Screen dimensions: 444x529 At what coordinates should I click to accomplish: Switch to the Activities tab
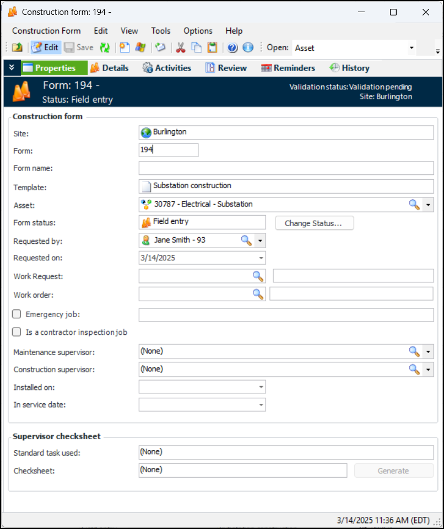[x=167, y=68]
